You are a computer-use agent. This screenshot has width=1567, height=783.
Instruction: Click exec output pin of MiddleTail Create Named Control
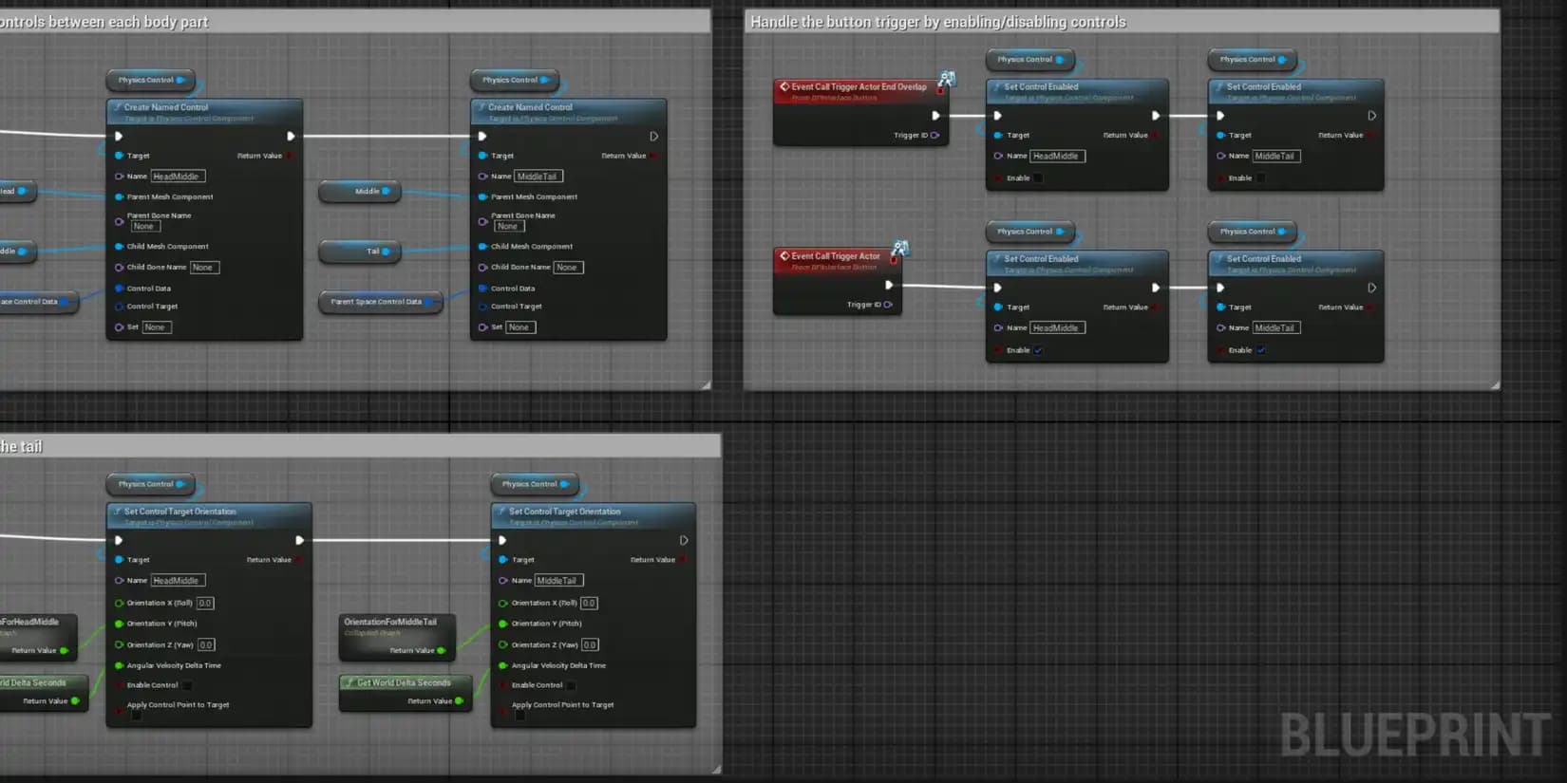click(x=653, y=137)
